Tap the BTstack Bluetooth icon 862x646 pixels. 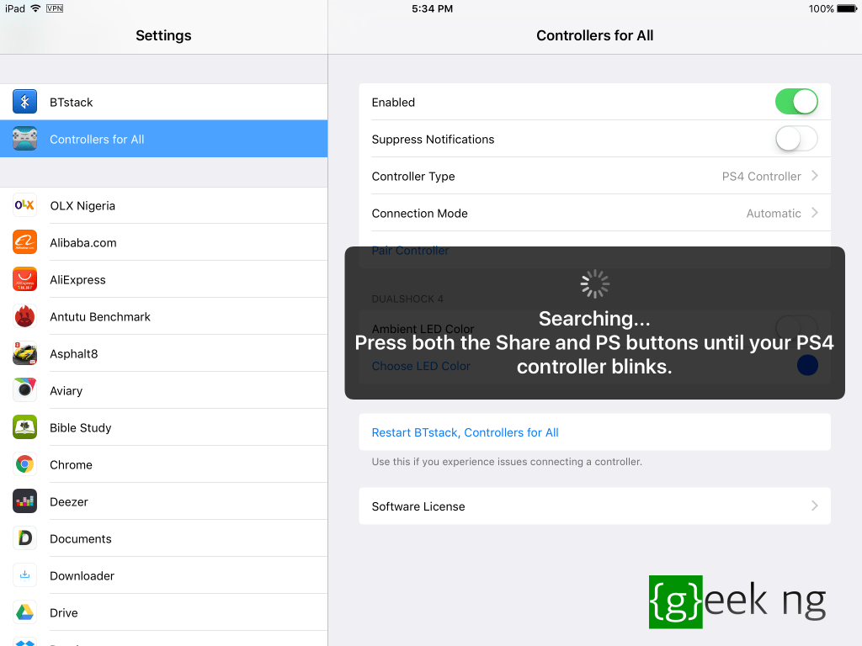[x=24, y=102]
